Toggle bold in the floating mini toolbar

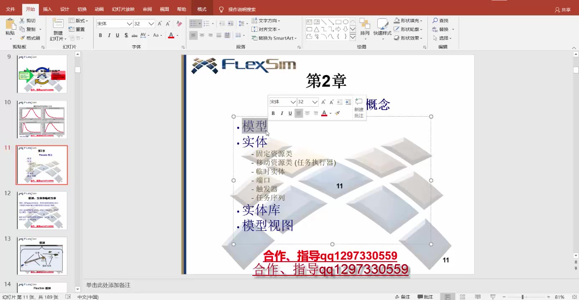pos(273,113)
